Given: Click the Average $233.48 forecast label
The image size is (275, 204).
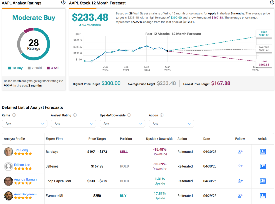Looking at the screenshot, I should (264, 48).
